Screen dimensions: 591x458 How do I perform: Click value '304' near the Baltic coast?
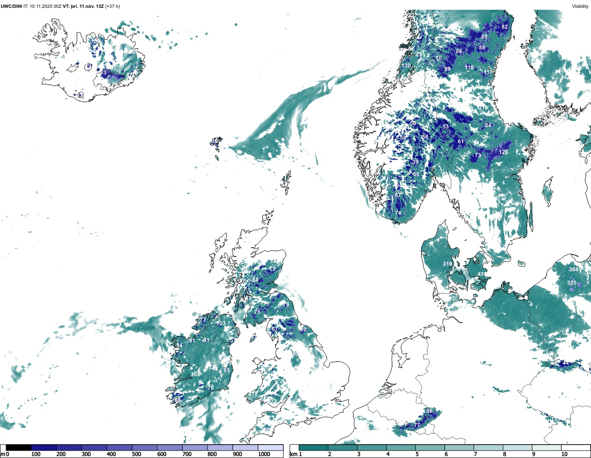[x=573, y=269]
